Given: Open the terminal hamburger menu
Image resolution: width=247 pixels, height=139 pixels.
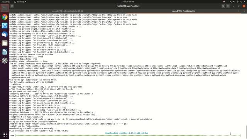Looking at the screenshot, I should pos(228,6).
